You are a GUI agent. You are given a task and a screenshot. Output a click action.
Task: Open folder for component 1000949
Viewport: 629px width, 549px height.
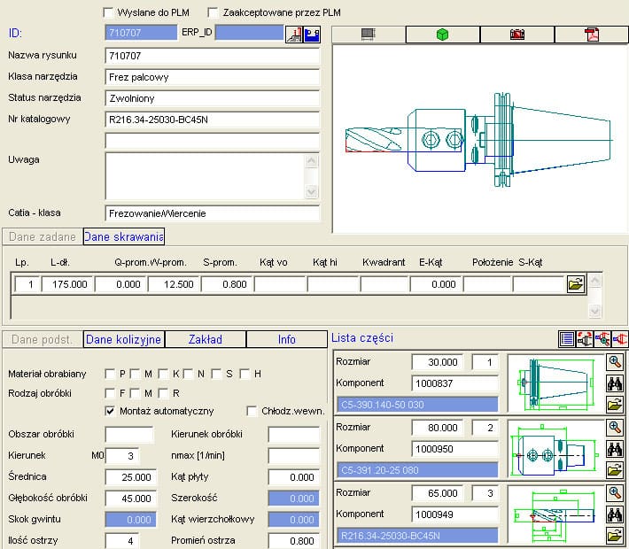pos(615,535)
